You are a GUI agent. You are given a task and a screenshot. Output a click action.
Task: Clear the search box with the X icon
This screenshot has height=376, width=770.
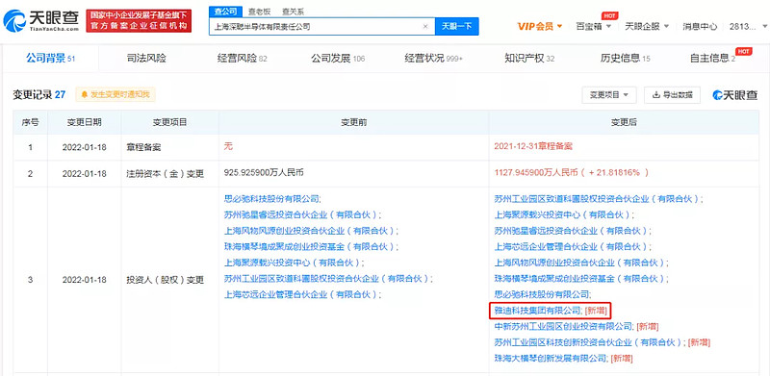[425, 27]
